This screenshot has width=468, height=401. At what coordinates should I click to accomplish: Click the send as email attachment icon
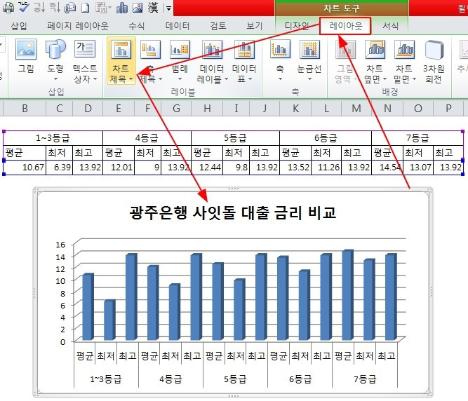click(x=70, y=8)
